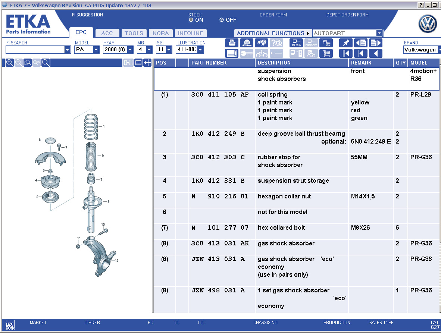Image resolution: width=441 pixels, height=333 pixels.
Task: Open the ORDER FORM
Action: 273,15
